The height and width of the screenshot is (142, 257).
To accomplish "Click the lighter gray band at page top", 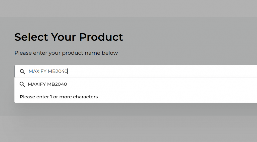I will [x=128, y=8].
